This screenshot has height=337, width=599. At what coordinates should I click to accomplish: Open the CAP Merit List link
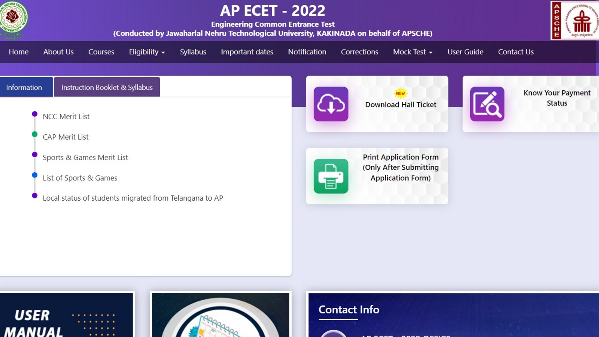pyautogui.click(x=66, y=137)
